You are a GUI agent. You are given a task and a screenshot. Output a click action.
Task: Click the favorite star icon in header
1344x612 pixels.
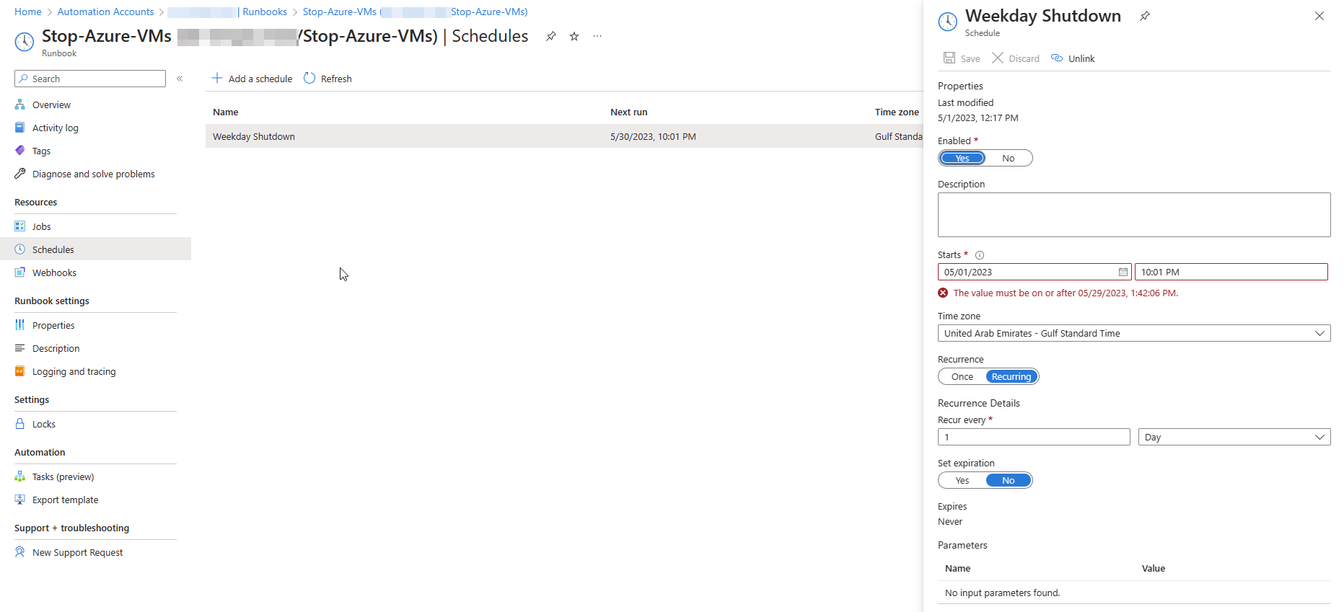point(574,37)
